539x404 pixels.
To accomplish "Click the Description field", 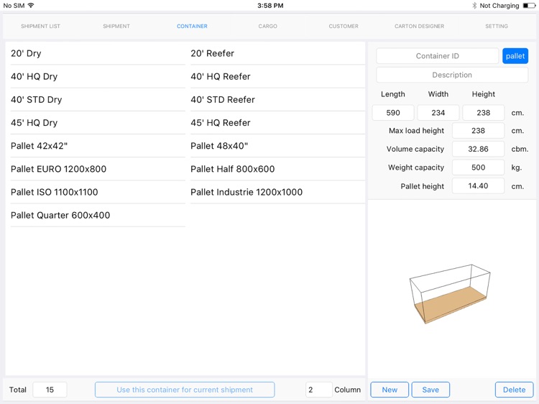I will click(452, 75).
